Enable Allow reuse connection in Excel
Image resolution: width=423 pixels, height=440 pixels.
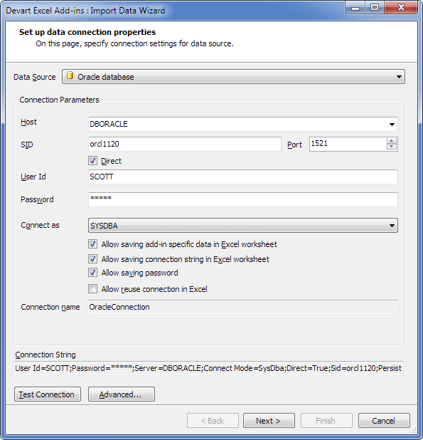[92, 289]
